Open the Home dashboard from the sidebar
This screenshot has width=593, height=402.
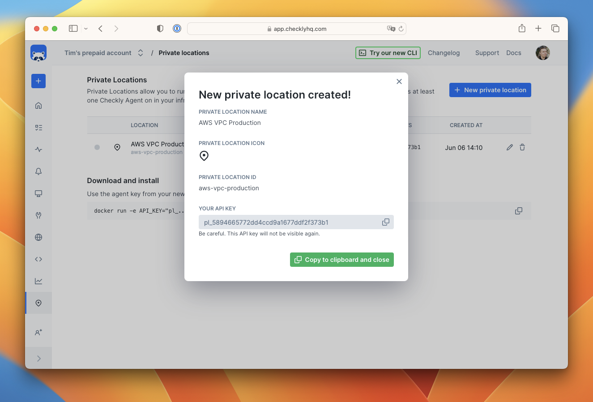point(38,105)
